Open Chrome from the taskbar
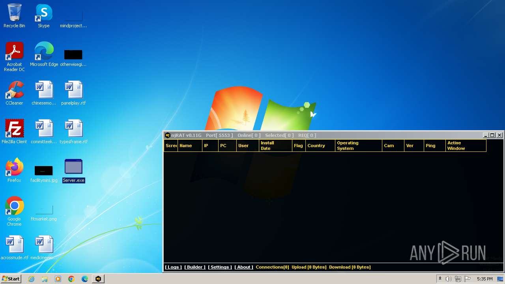 click(x=71, y=279)
